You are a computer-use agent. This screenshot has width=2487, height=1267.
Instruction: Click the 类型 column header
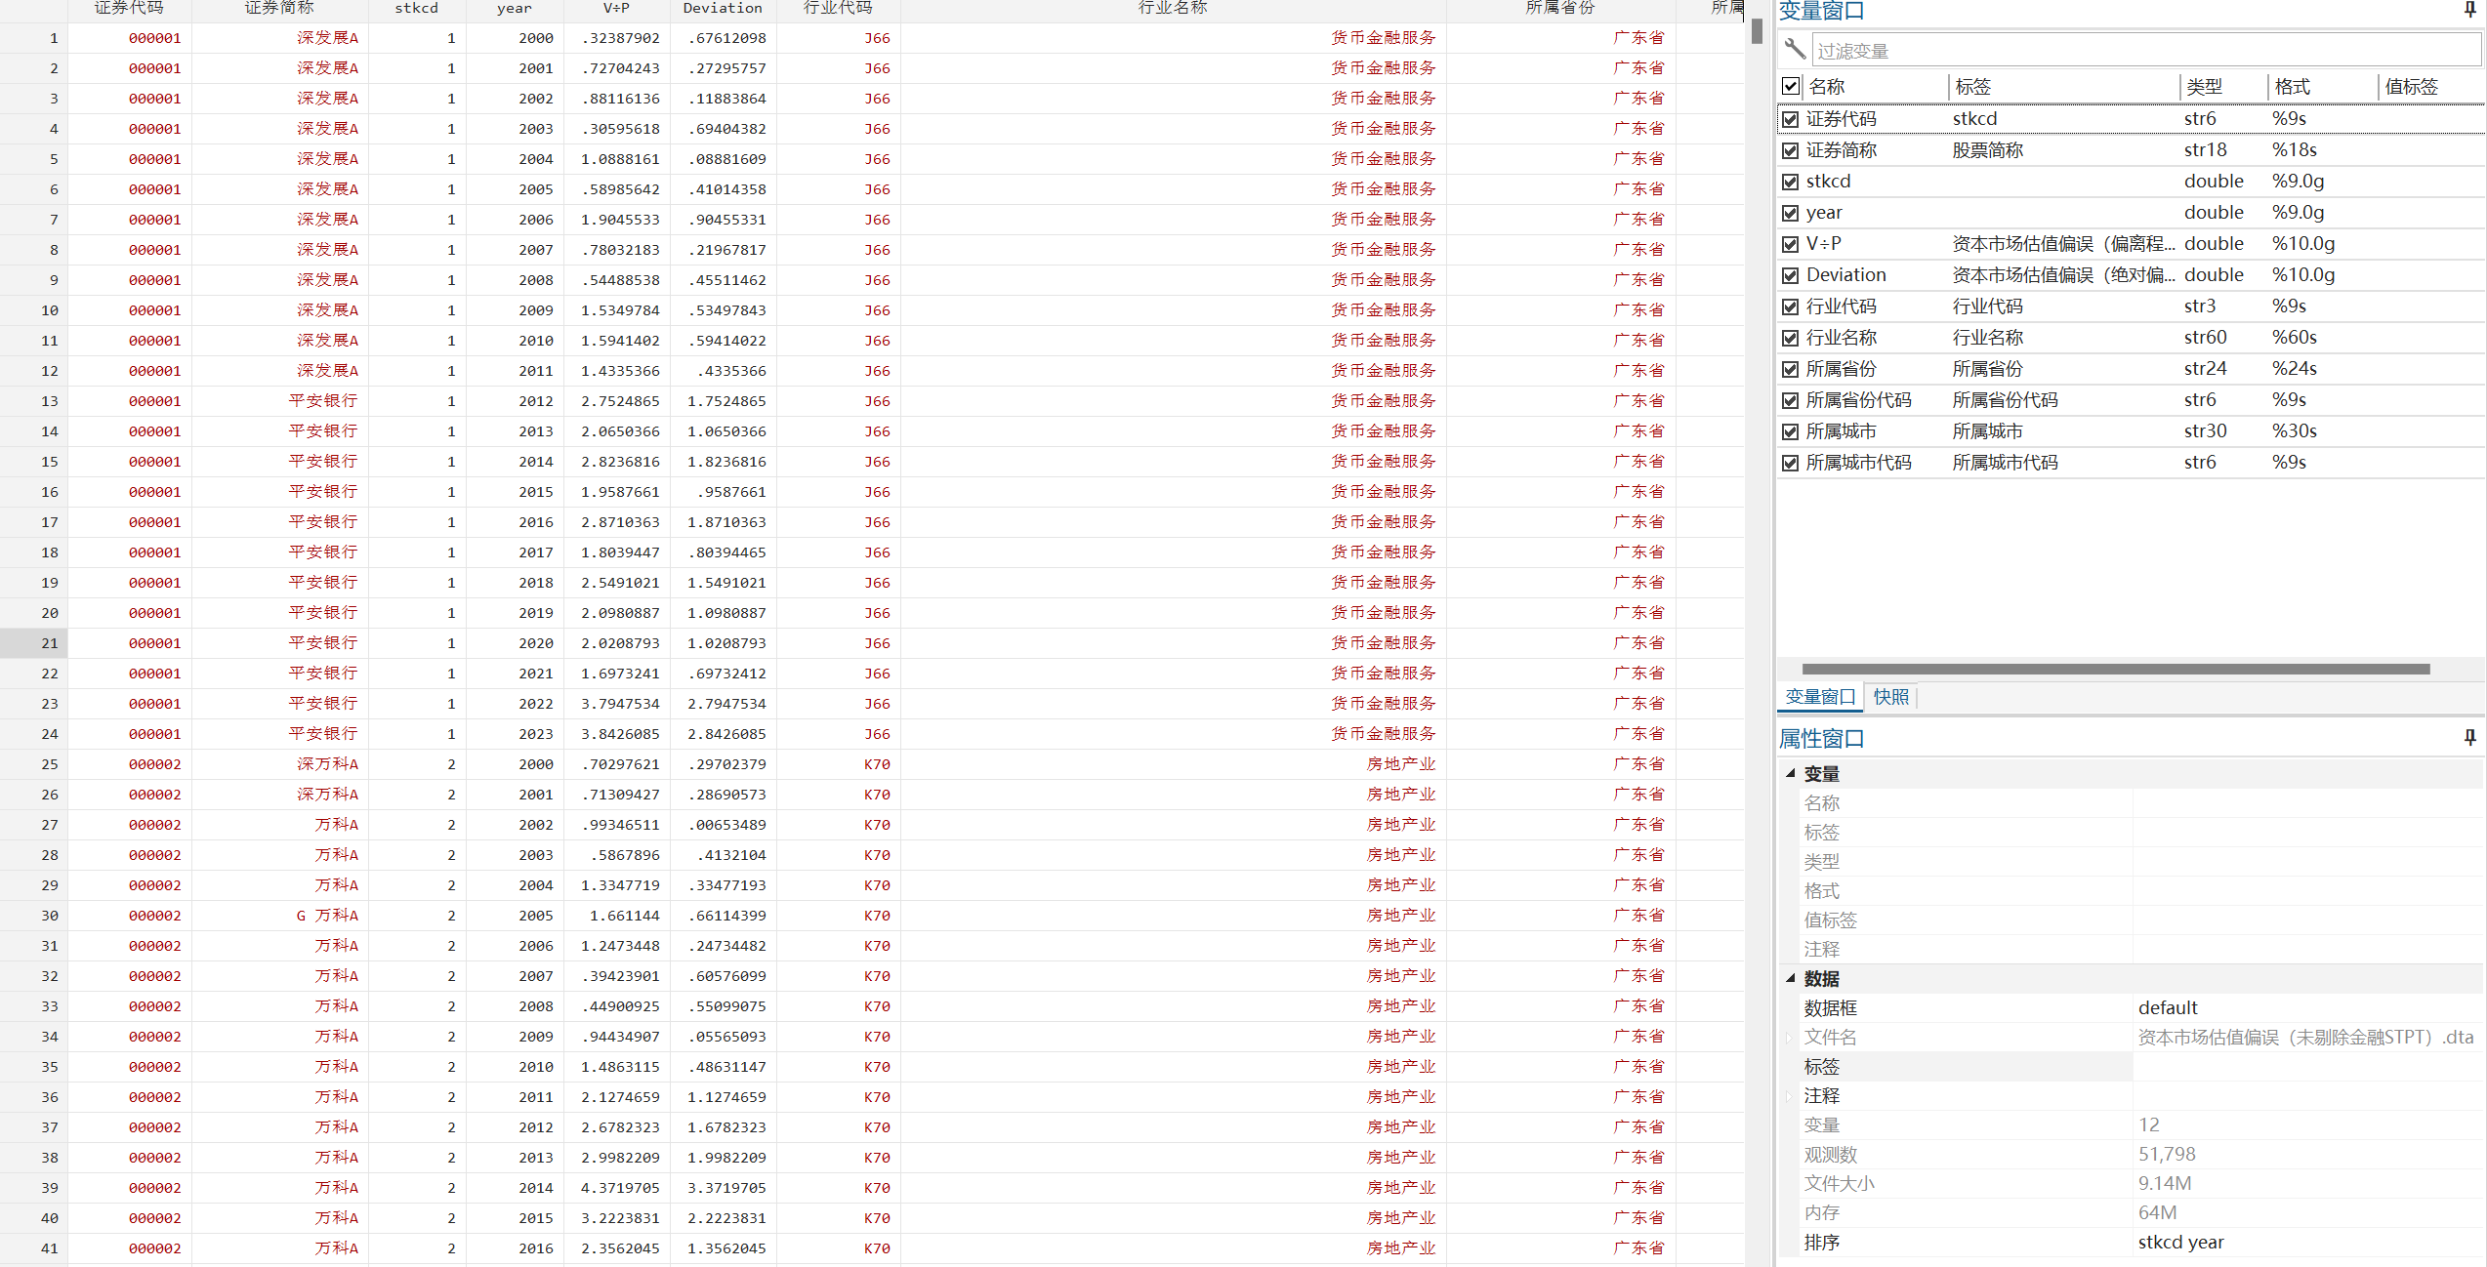2204,87
